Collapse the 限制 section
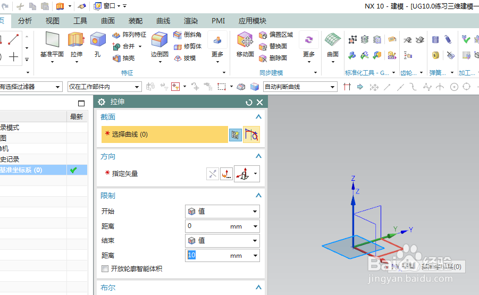The height and width of the screenshot is (295, 479). [x=258, y=195]
